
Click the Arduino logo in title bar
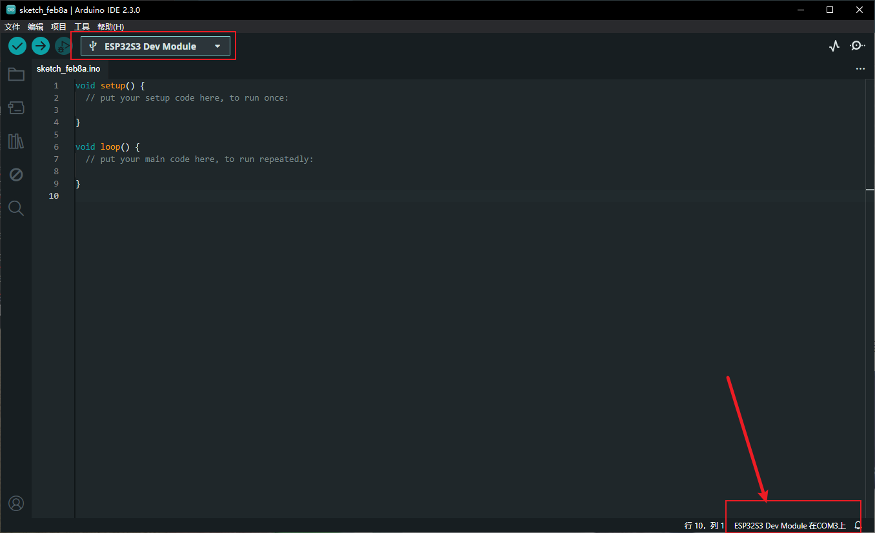pyautogui.click(x=11, y=10)
